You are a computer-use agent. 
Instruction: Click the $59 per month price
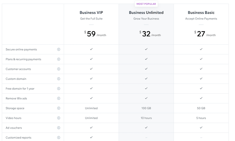pyautogui.click(x=95, y=34)
